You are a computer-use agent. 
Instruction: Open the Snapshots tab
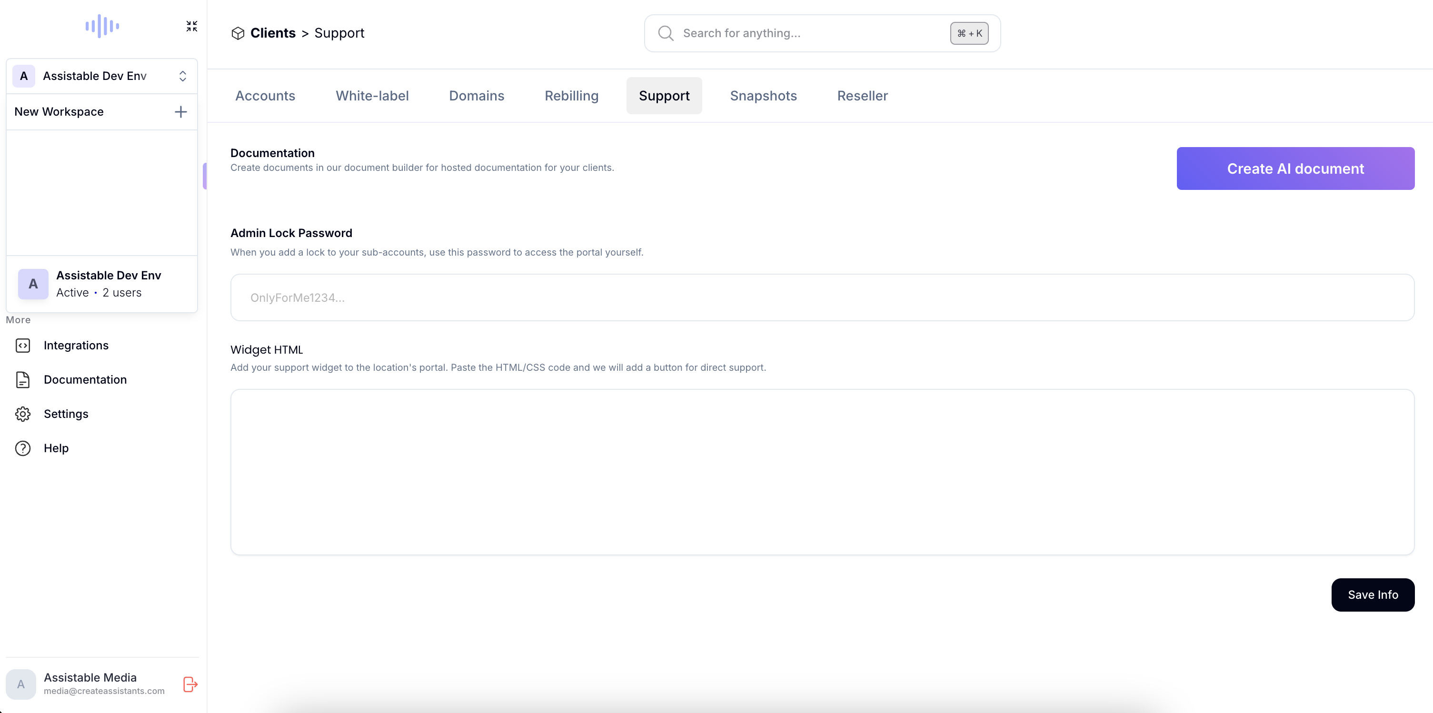click(763, 96)
